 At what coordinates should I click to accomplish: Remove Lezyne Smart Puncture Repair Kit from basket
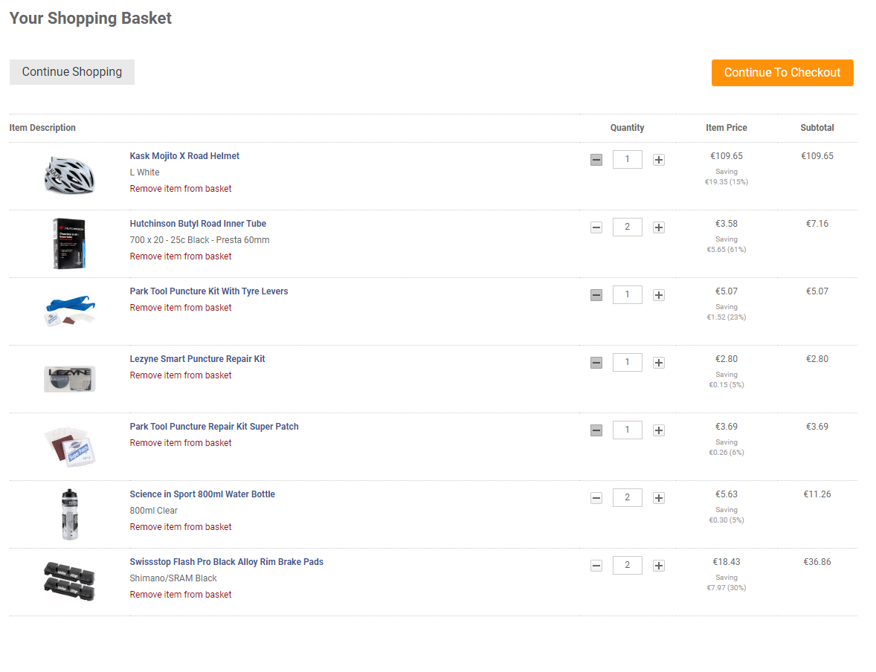[181, 375]
